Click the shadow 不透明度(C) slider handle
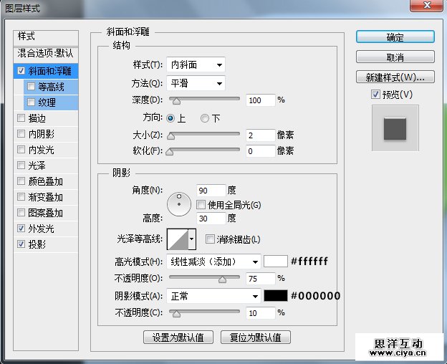Screen dimensions: 447x364 (176, 314)
